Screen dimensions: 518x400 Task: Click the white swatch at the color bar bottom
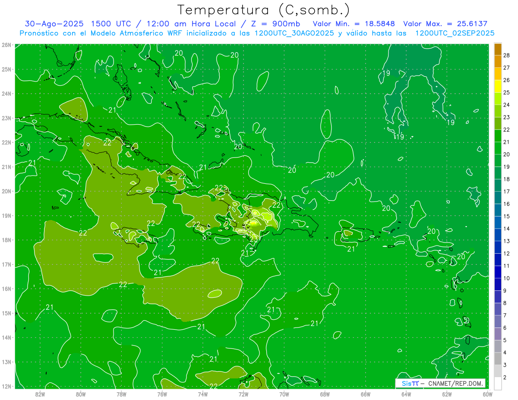[x=498, y=383]
